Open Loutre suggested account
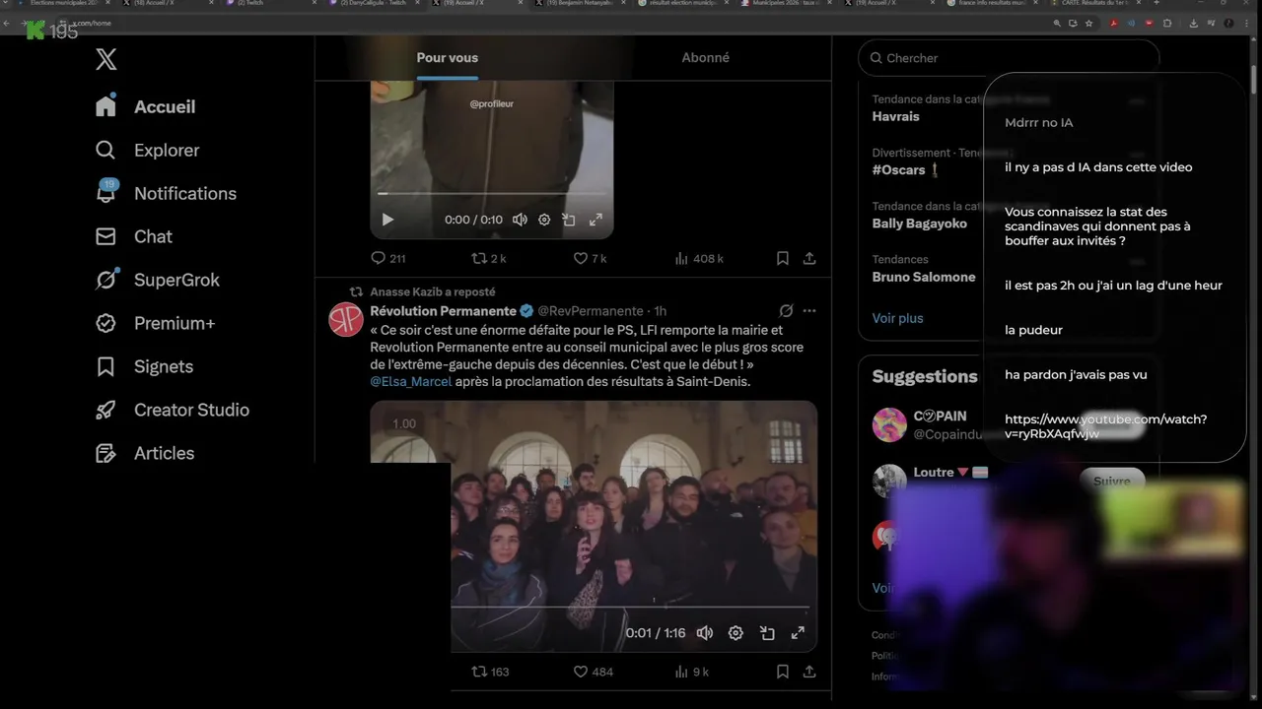 [934, 472]
